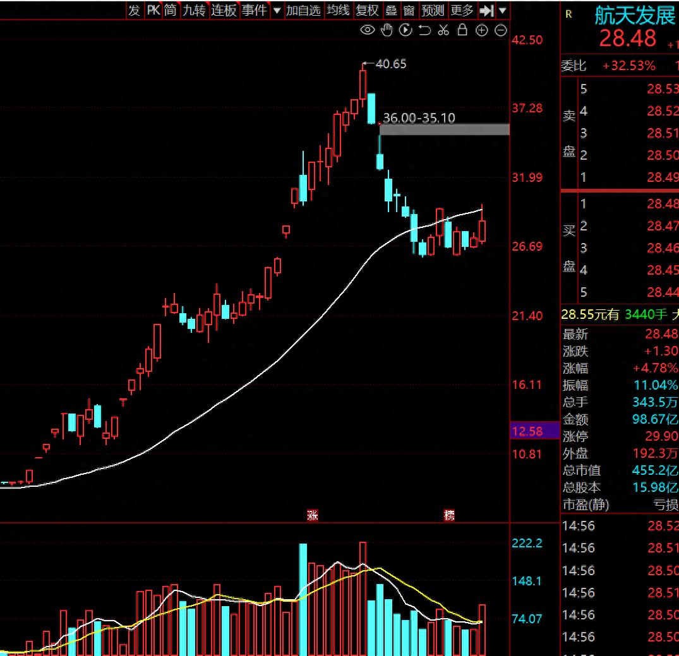Click the undo arrow icon
This screenshot has height=656, width=679.
(425, 30)
